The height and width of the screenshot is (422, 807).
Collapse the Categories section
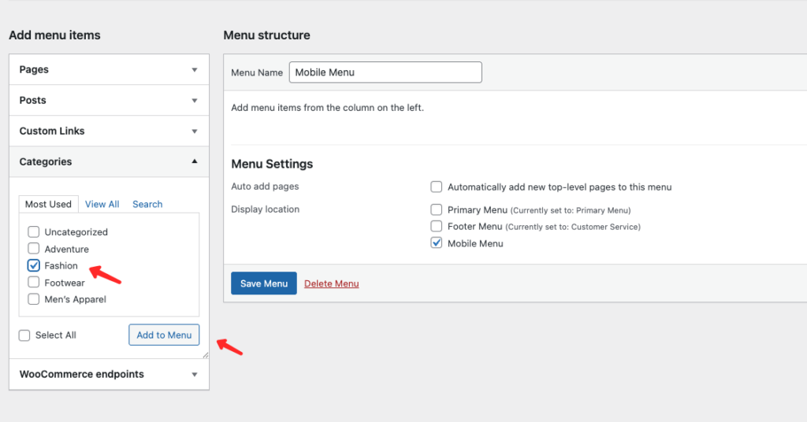pos(109,161)
